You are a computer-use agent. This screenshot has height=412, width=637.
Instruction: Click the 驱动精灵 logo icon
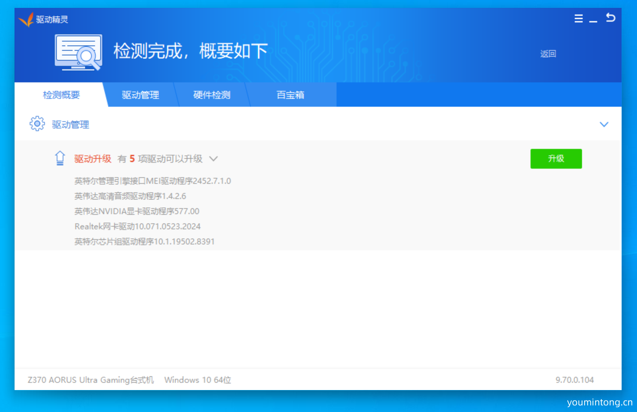(x=26, y=19)
